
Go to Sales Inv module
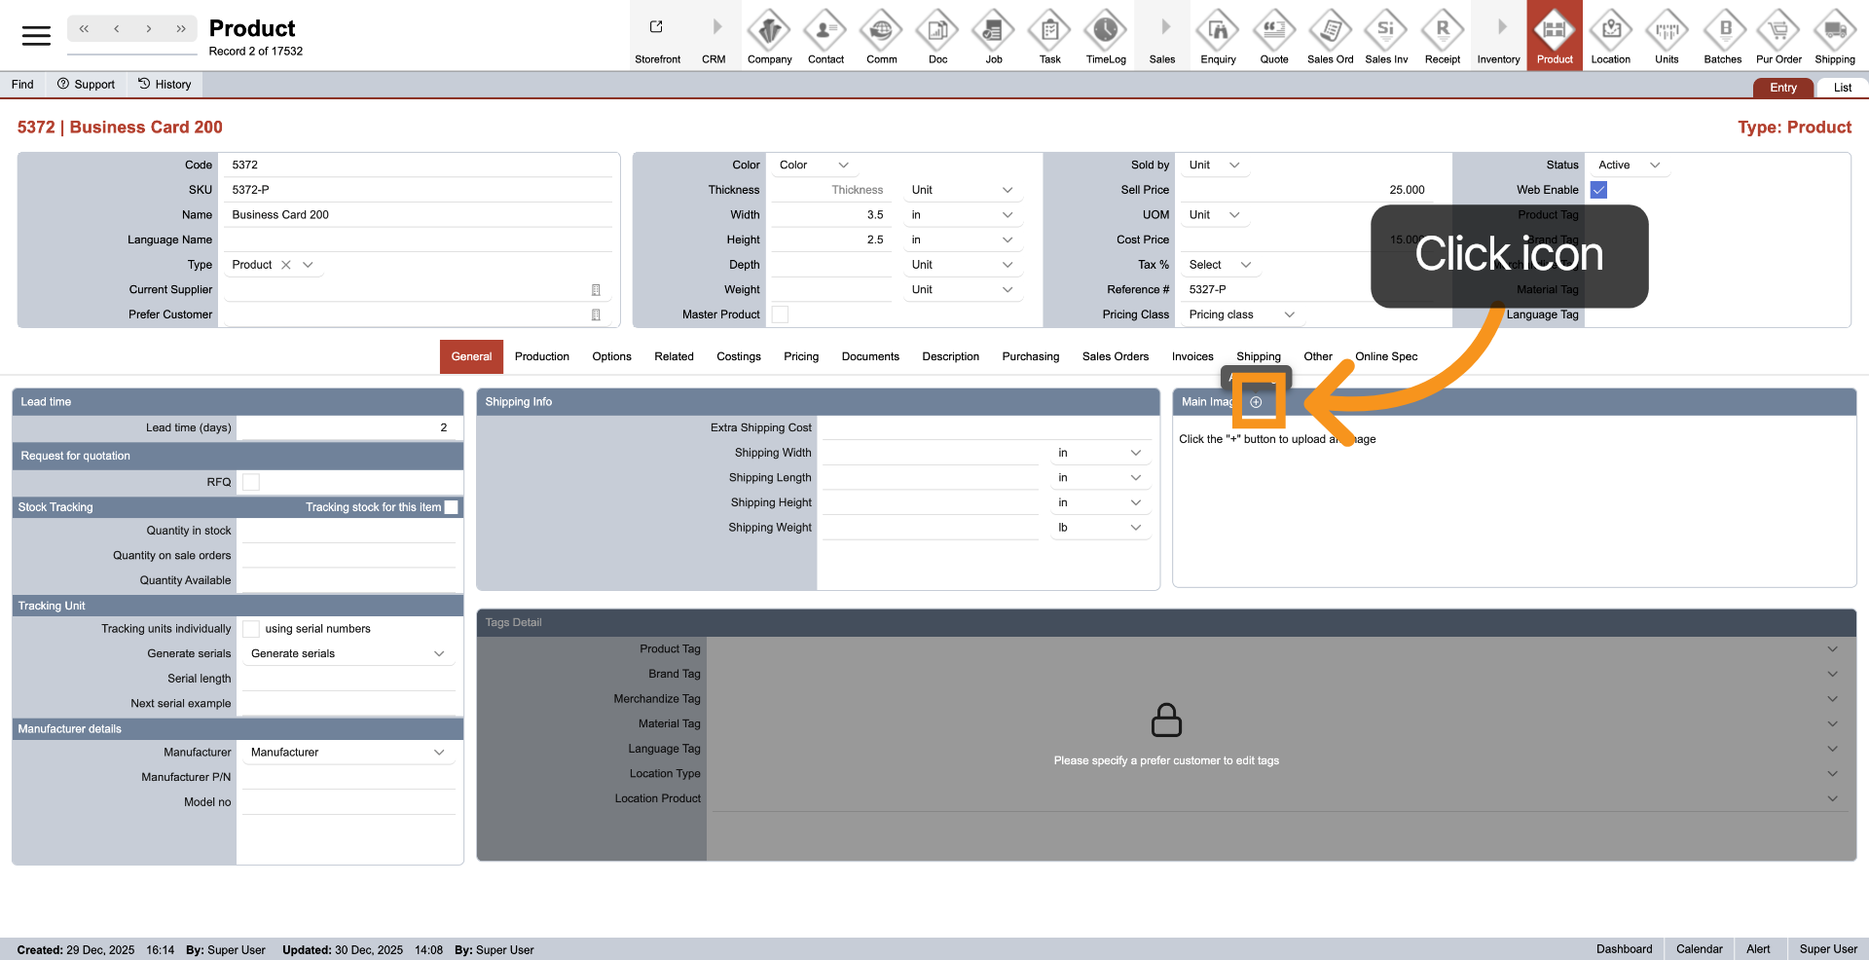tap(1386, 32)
